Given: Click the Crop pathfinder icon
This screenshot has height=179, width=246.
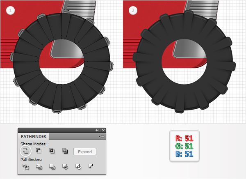Looking at the screenshot, I should [x=65, y=166].
